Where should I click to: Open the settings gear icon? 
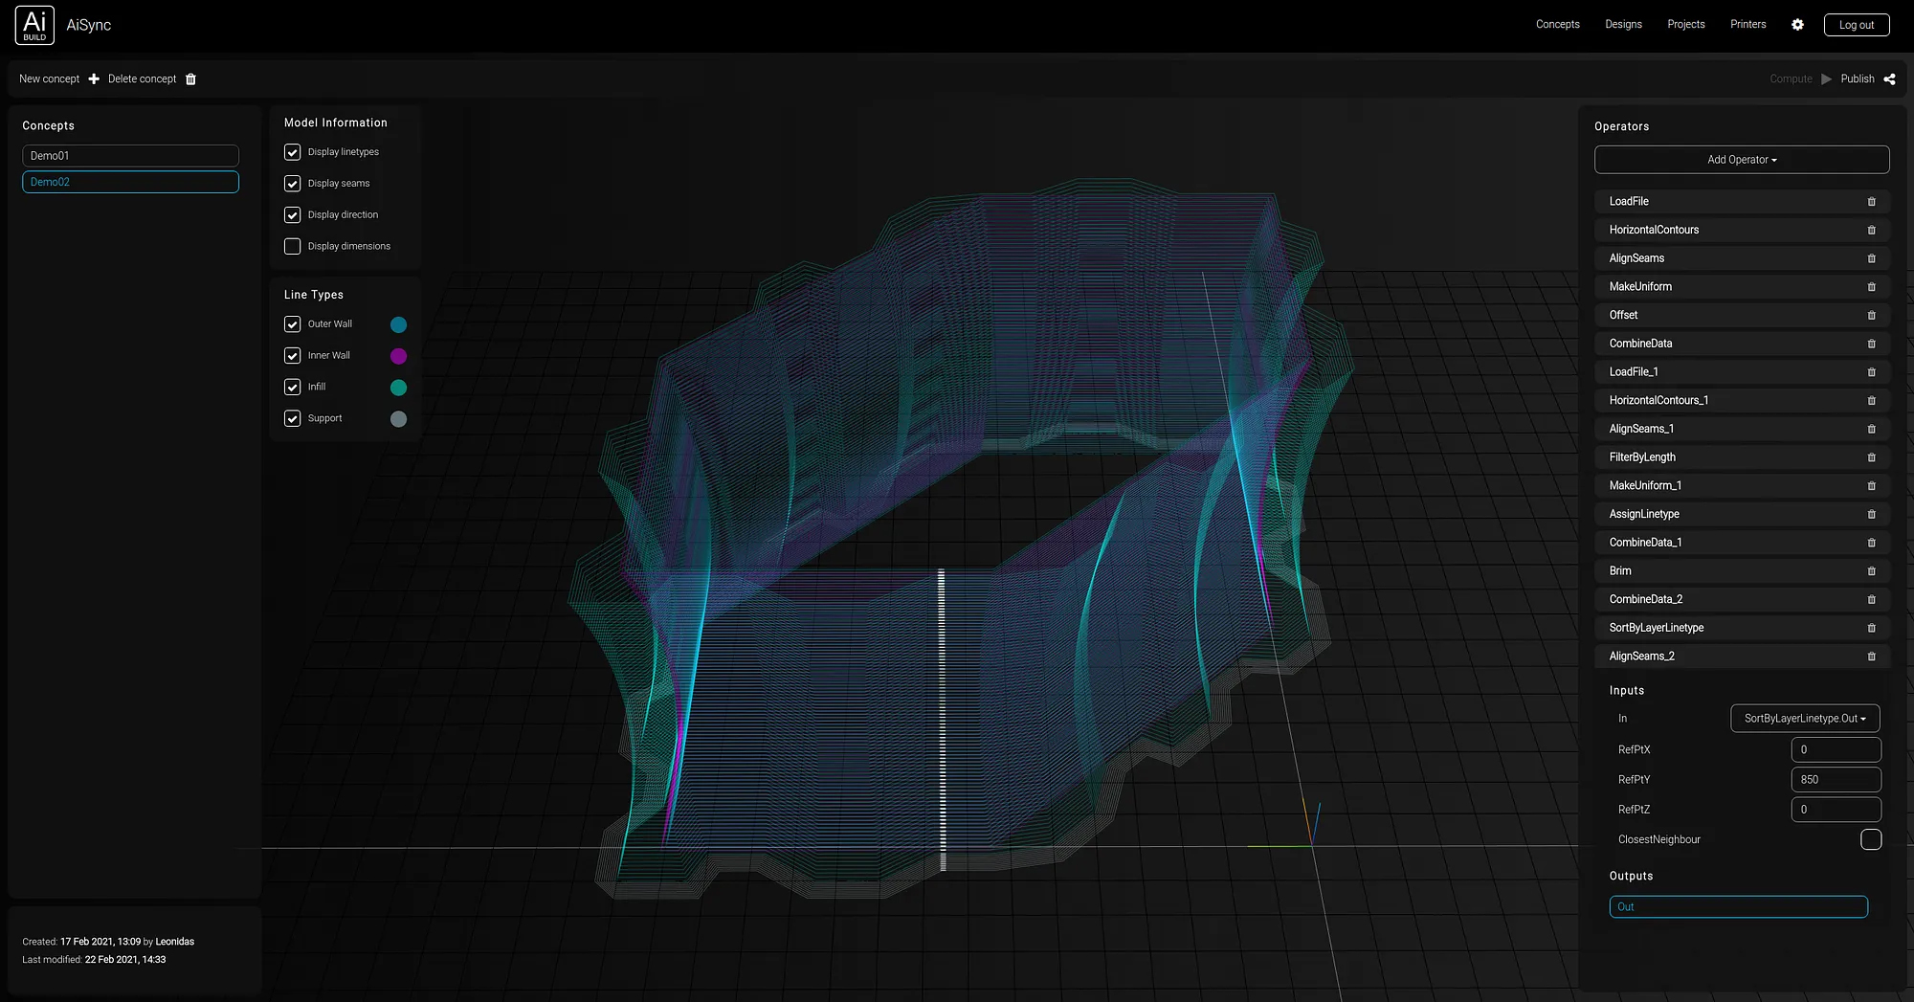1797,25
